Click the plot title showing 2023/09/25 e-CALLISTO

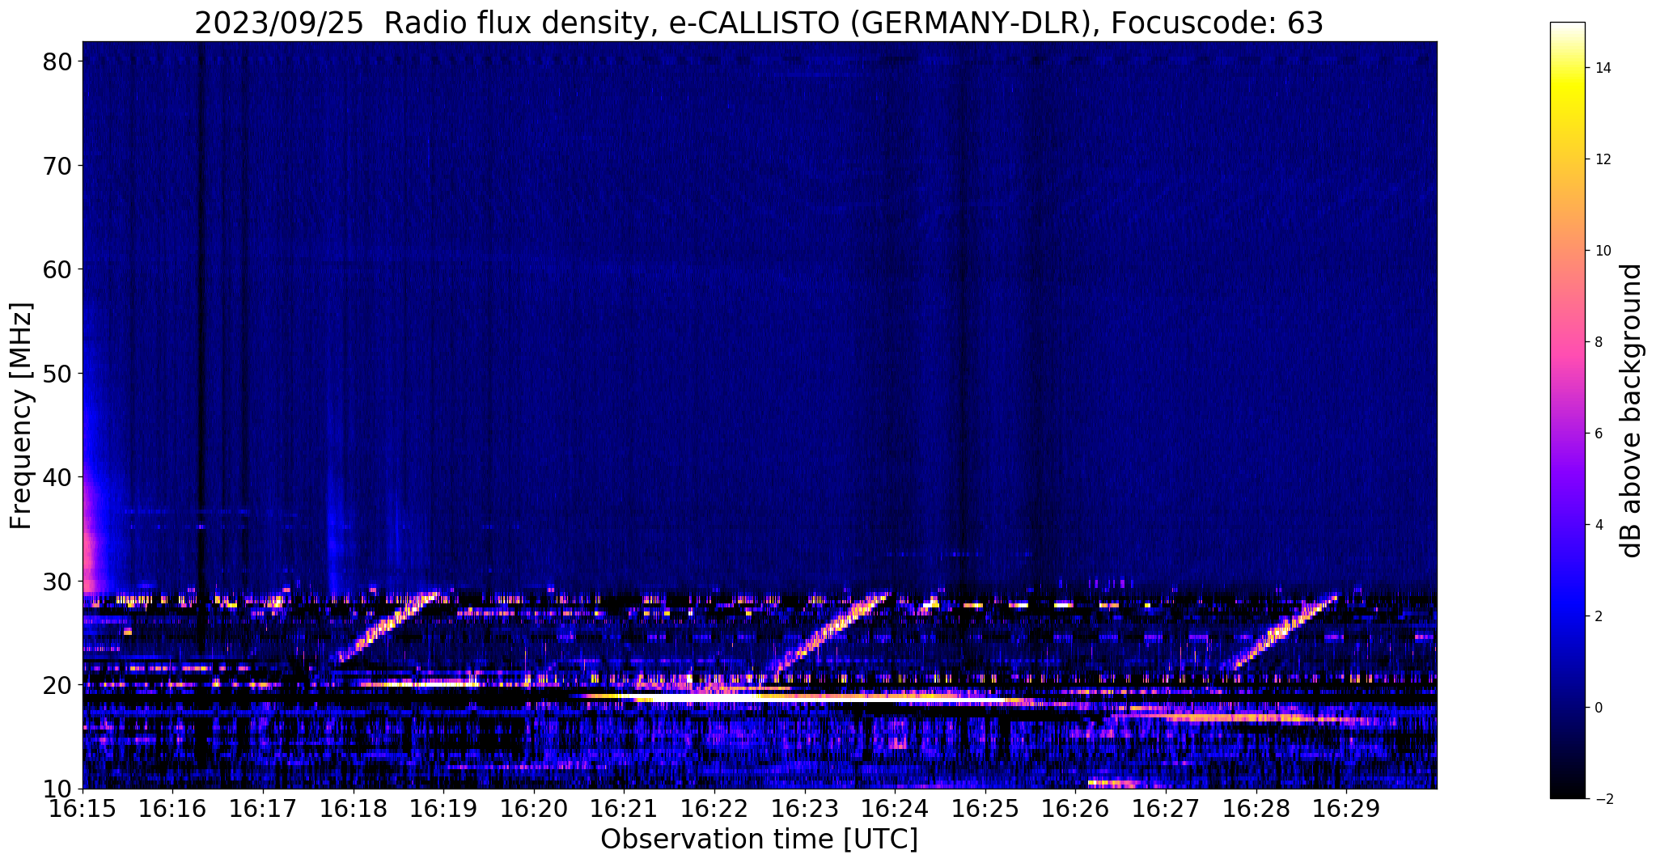pyautogui.click(x=759, y=23)
